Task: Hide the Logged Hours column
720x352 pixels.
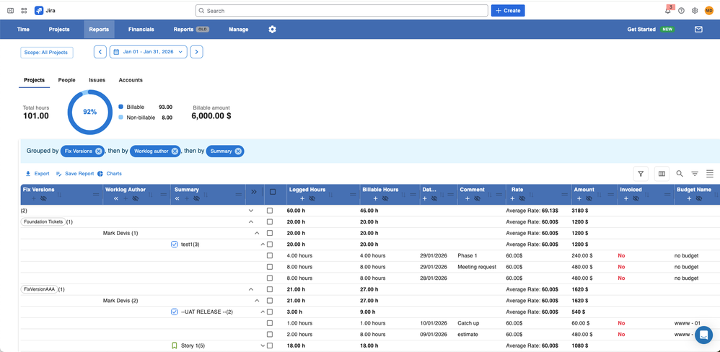Action: 312,198
